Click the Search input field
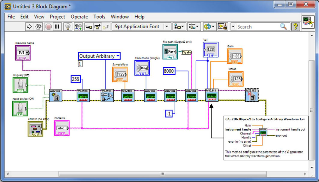The image size is (319, 182). click(x=258, y=27)
